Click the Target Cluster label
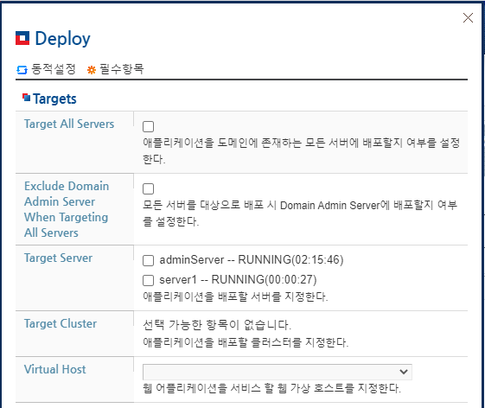485x408 pixels. pos(61,323)
